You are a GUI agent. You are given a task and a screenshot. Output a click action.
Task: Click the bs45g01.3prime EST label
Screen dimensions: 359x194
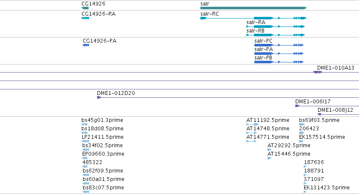click(x=102, y=120)
